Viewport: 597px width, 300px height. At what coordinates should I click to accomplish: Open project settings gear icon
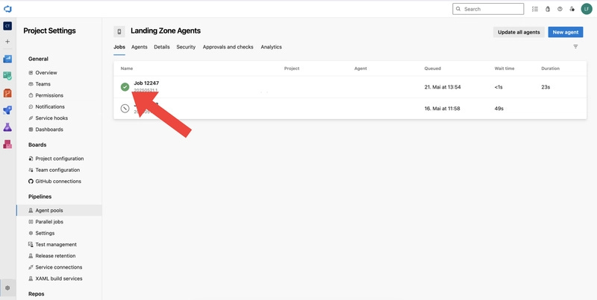(x=7, y=288)
